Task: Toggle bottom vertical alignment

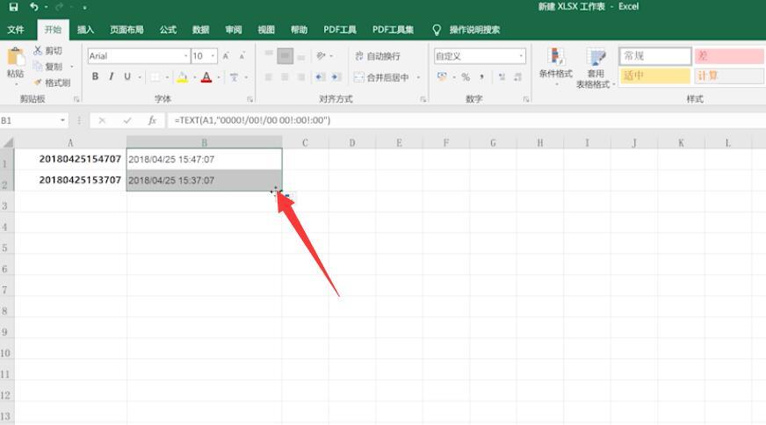Action: click(301, 56)
